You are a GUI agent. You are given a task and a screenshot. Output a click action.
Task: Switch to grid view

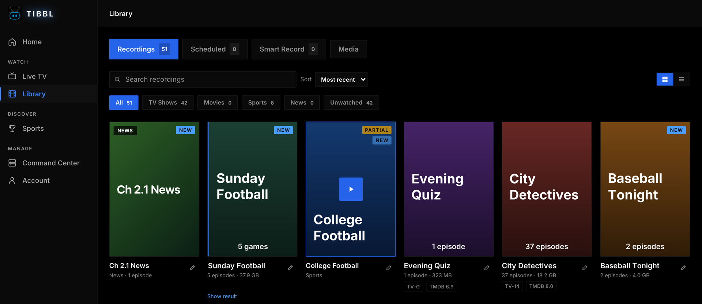click(665, 79)
